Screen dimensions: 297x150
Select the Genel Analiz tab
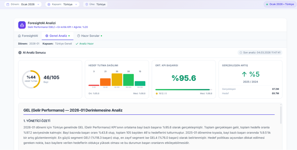pyautogui.click(x=57, y=36)
